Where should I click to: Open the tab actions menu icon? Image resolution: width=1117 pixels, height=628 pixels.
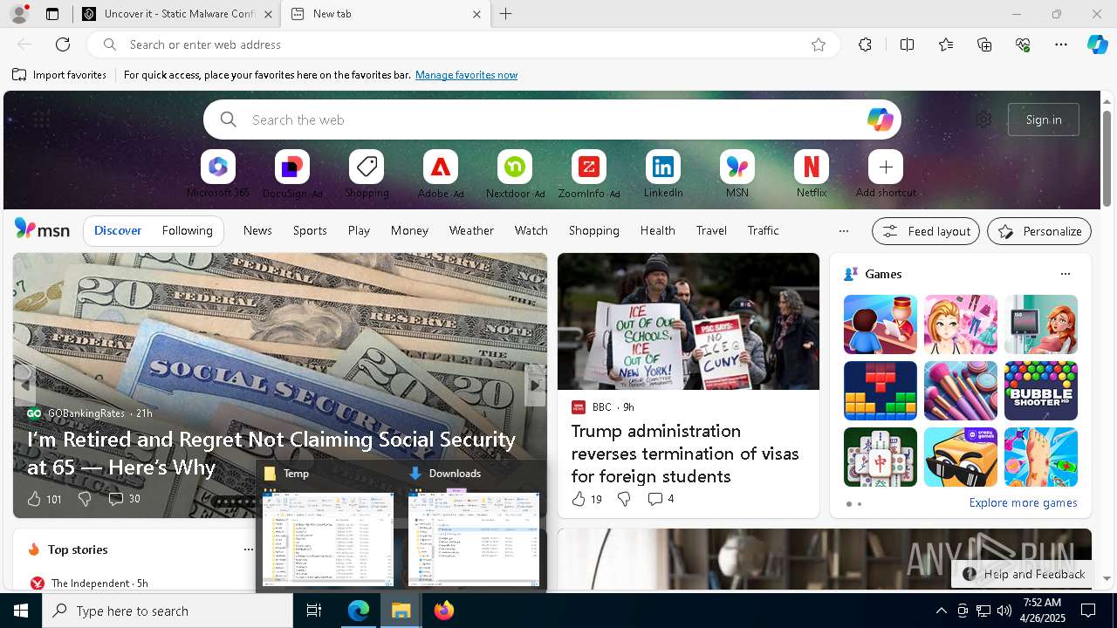pos(52,14)
